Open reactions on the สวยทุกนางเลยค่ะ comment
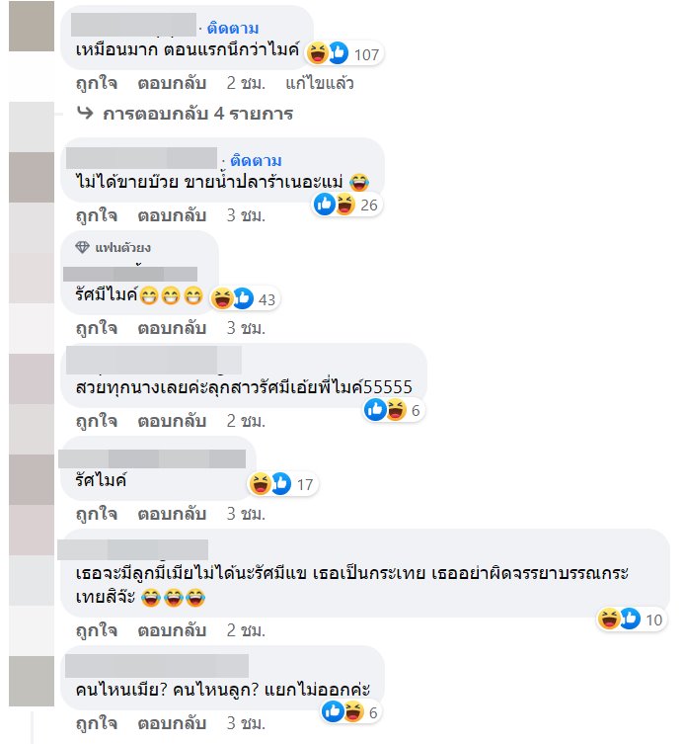The width and height of the screenshot is (685, 744). (394, 410)
